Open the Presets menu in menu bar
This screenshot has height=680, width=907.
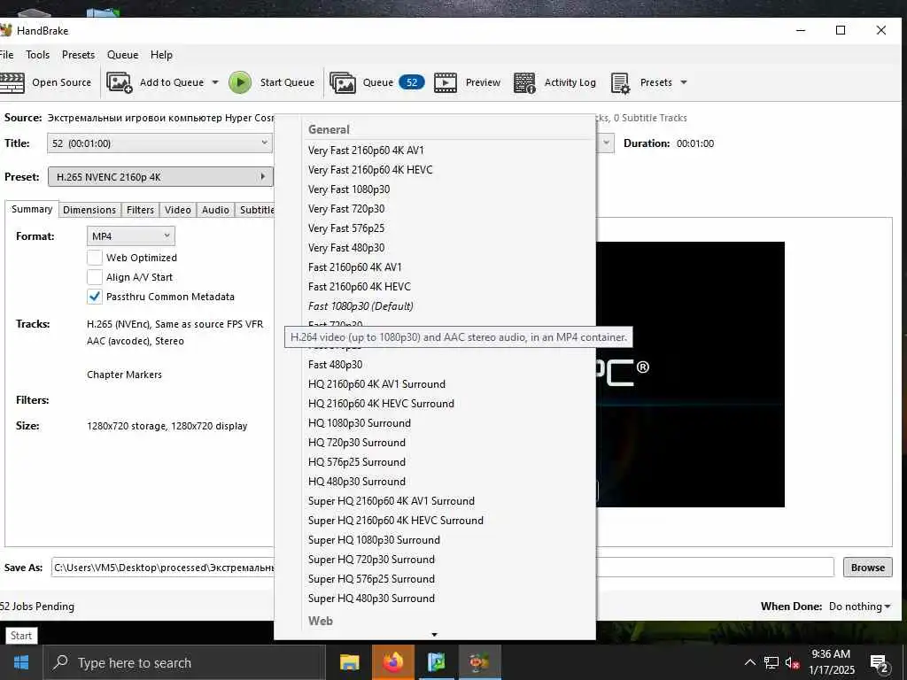78,54
